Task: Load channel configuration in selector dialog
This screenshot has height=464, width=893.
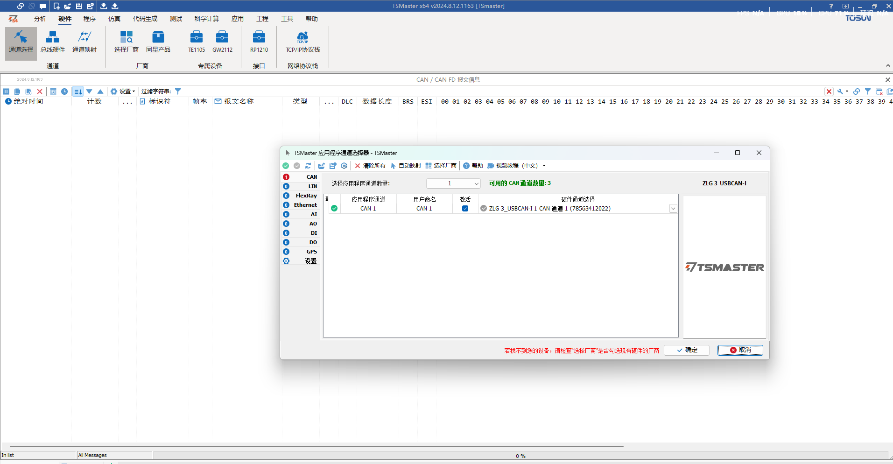Action: point(322,166)
